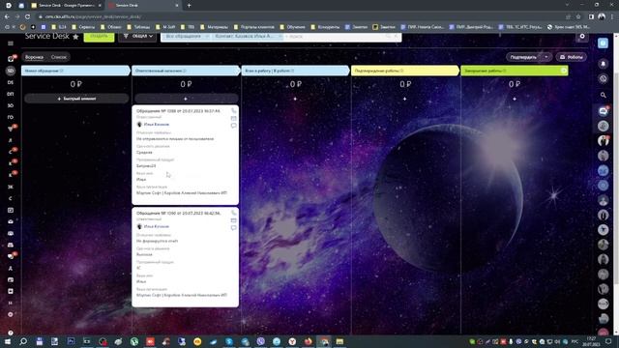
Task: Open Илья Казаков link in ticket №1088
Action: pyautogui.click(x=157, y=125)
